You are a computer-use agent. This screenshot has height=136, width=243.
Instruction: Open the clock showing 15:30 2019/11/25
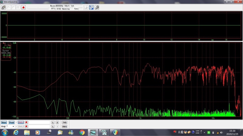(x=232, y=133)
